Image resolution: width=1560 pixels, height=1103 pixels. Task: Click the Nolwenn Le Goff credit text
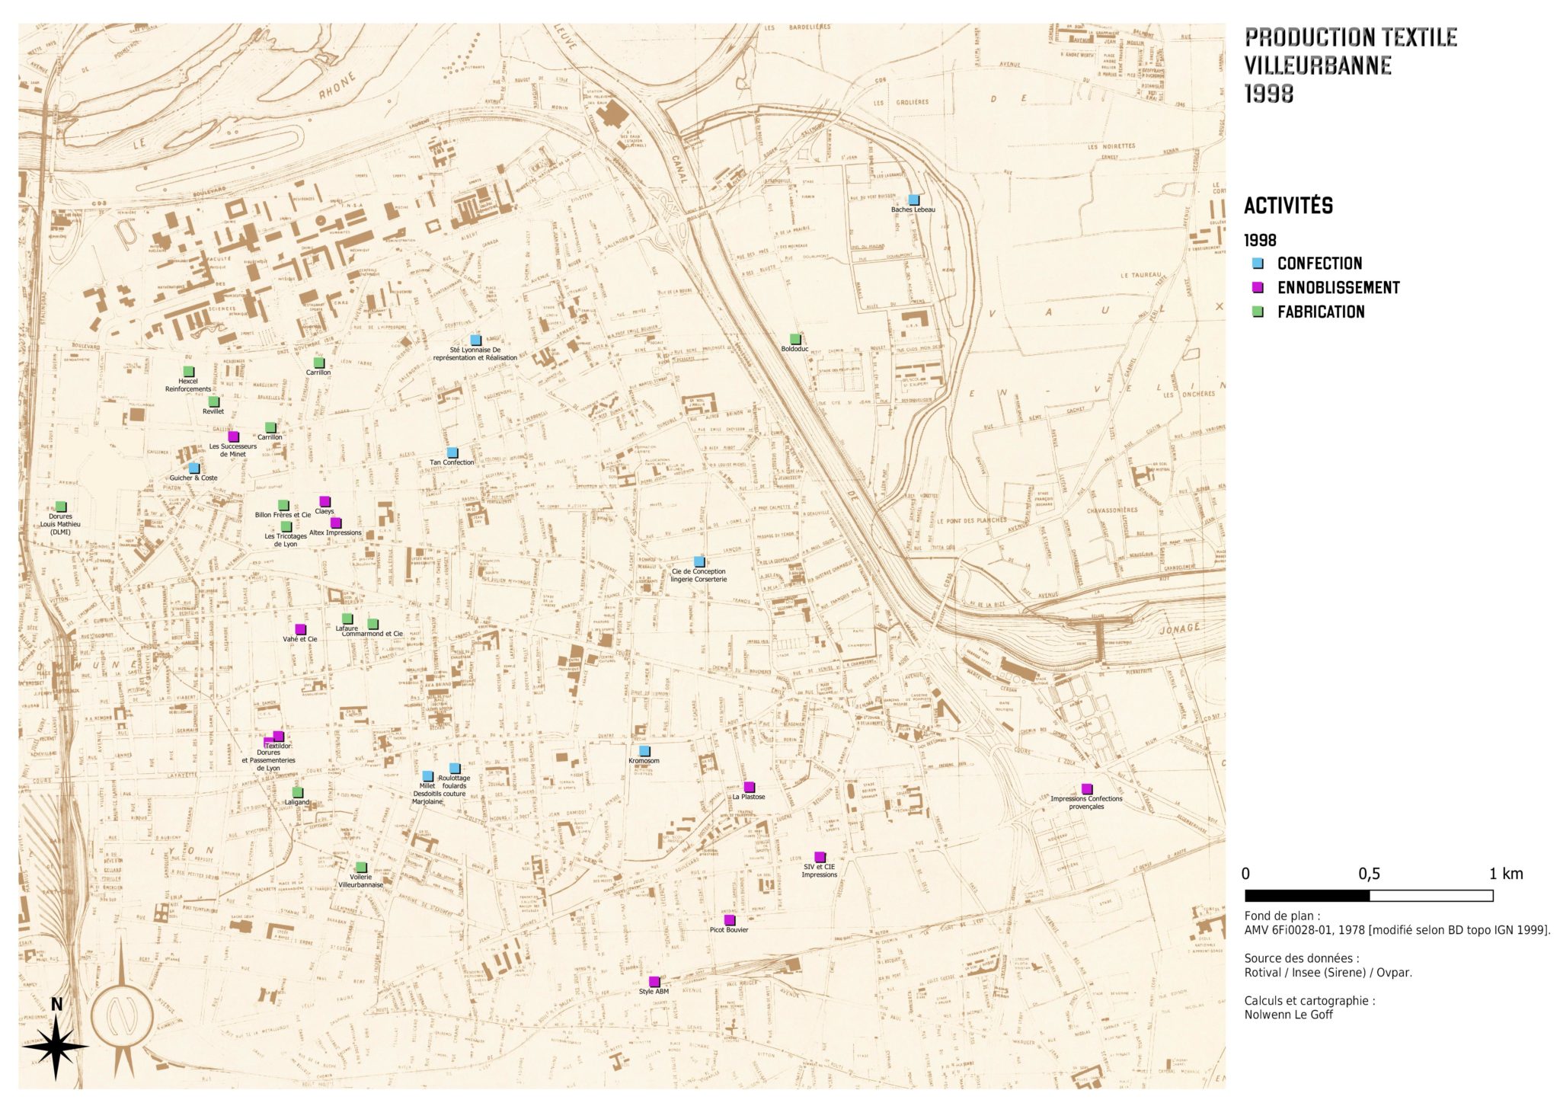pos(1288,1015)
